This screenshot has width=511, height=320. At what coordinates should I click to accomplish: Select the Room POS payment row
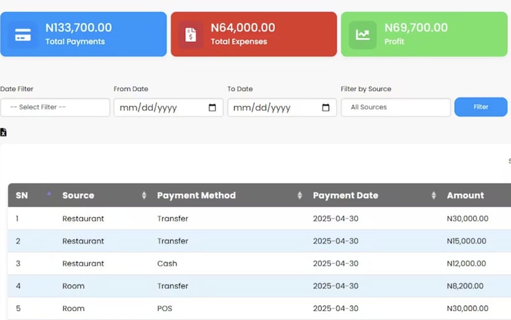pos(256,309)
